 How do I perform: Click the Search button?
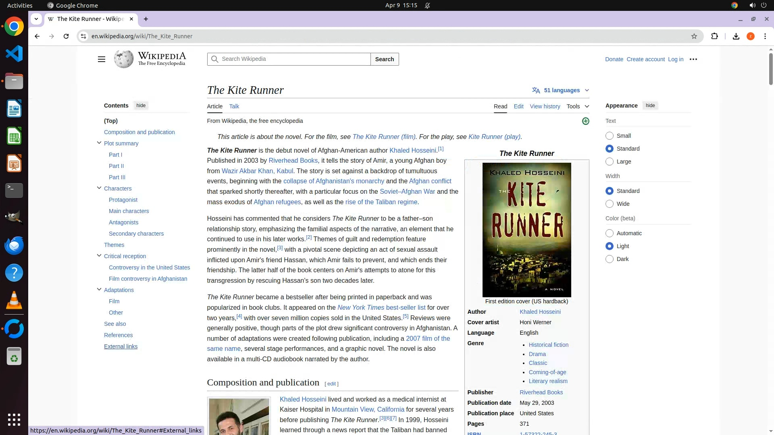(384, 59)
